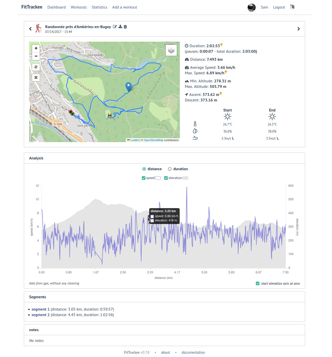Image resolution: width=332 pixels, height=357 pixels.
Task: Download the workout gpx file icon
Action: (120, 27)
